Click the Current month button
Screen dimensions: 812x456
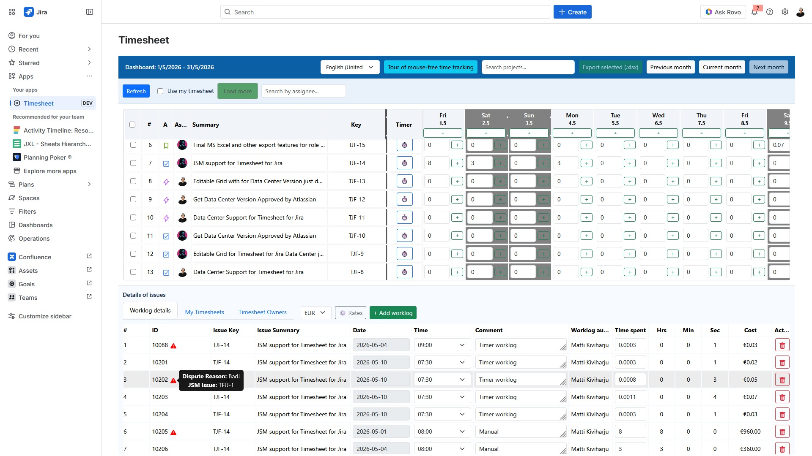(722, 67)
